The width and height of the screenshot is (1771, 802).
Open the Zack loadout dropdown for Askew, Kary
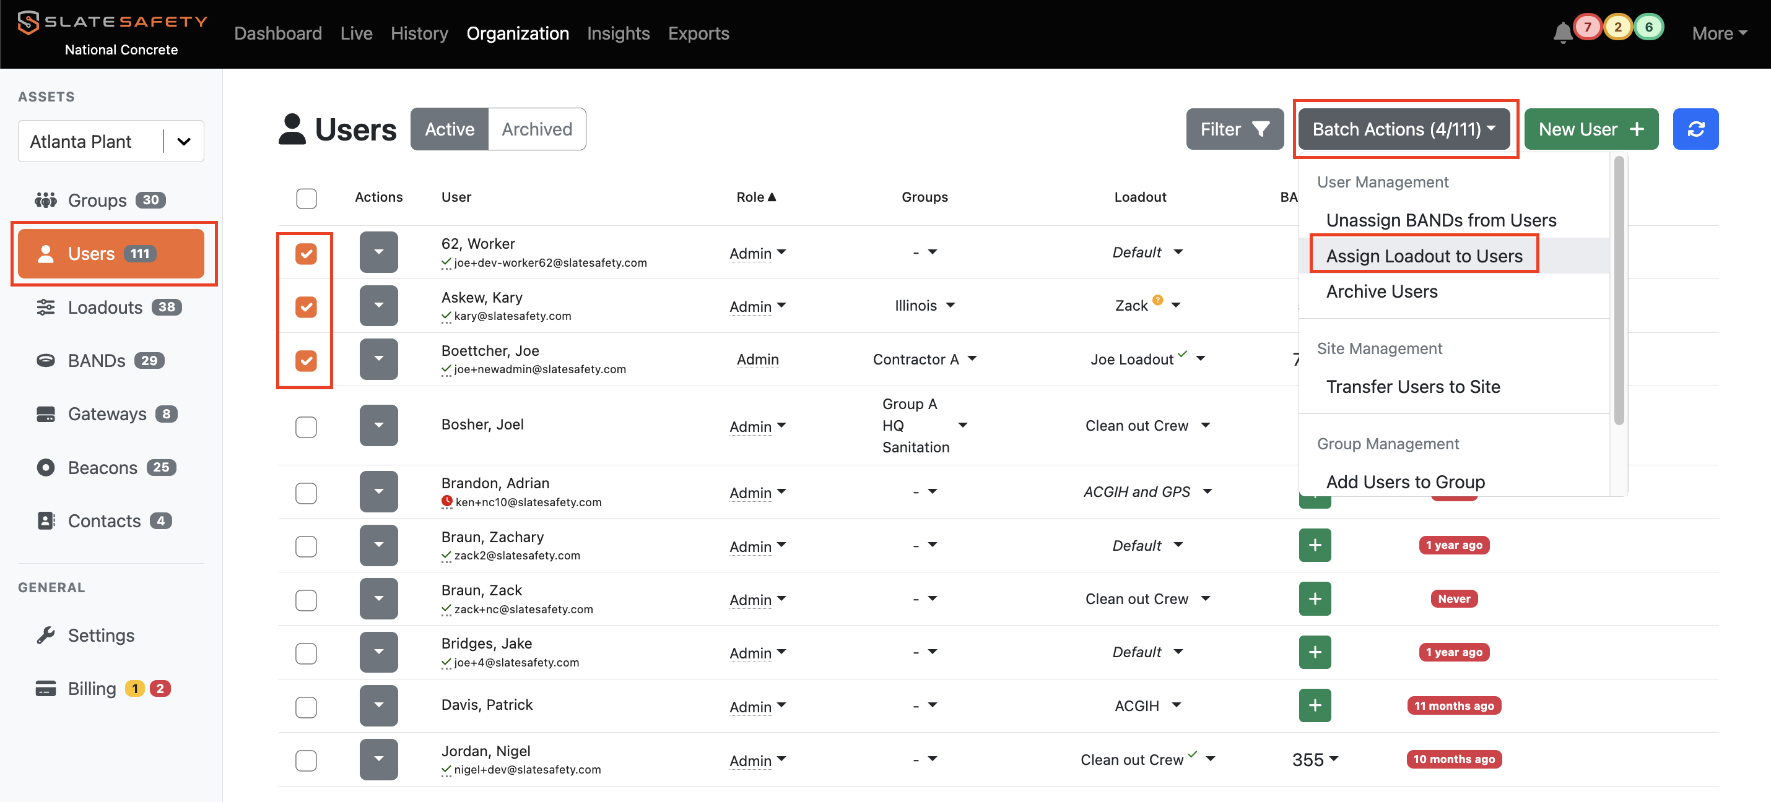point(1176,305)
